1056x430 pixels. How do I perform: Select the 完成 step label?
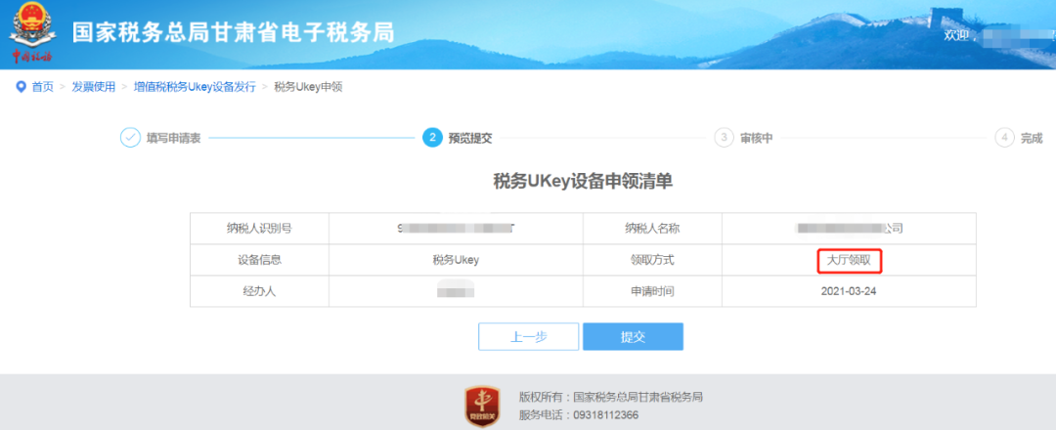point(1032,139)
